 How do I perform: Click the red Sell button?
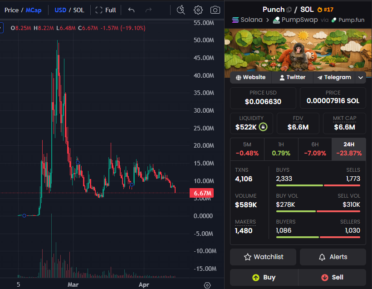point(332,277)
